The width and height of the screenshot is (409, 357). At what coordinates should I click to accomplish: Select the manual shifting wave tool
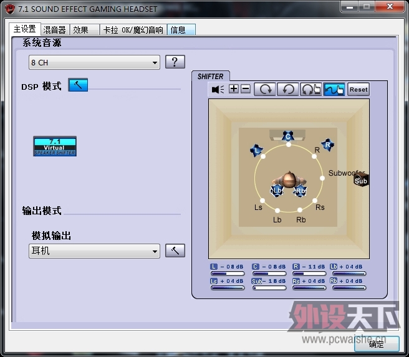(x=334, y=89)
